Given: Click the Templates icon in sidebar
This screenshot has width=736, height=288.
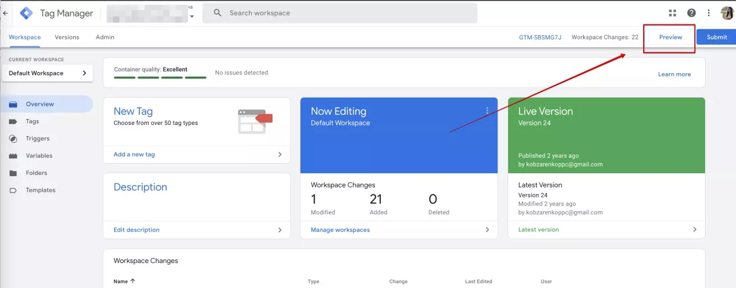Looking at the screenshot, I should point(13,190).
